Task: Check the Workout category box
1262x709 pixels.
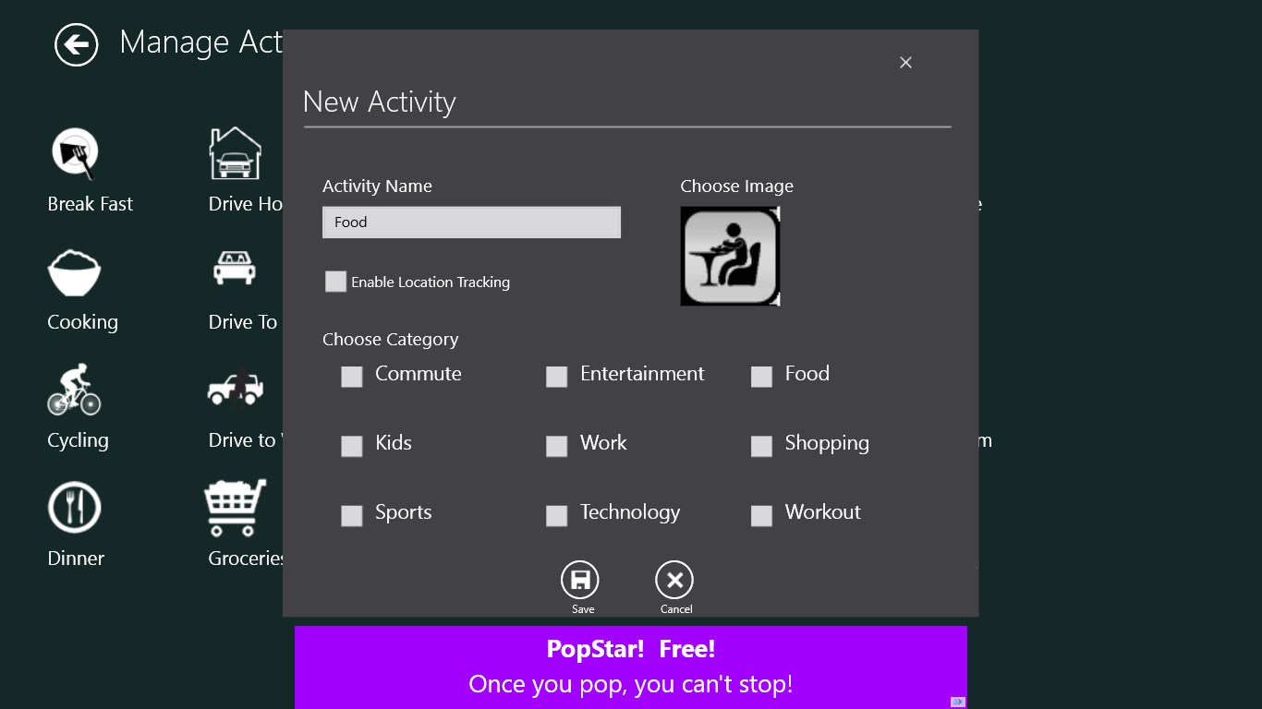Action: 761,515
